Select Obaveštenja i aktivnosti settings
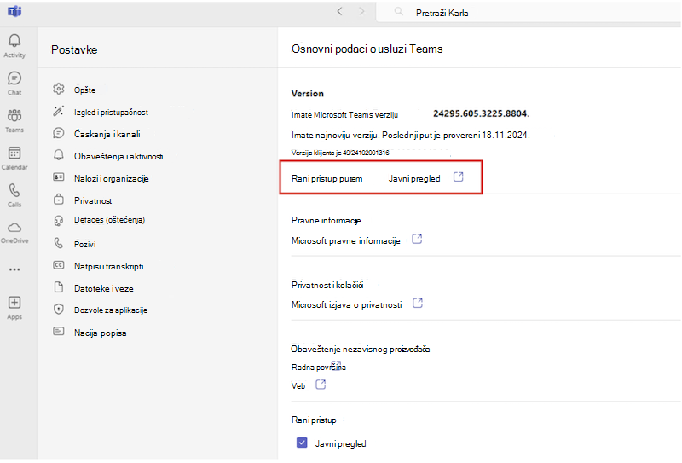Screen dimensions: 682x463 coord(118,156)
